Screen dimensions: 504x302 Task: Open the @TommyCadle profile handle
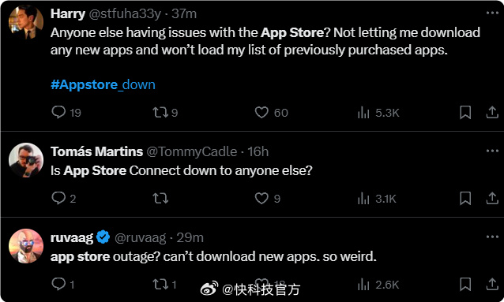(x=192, y=151)
